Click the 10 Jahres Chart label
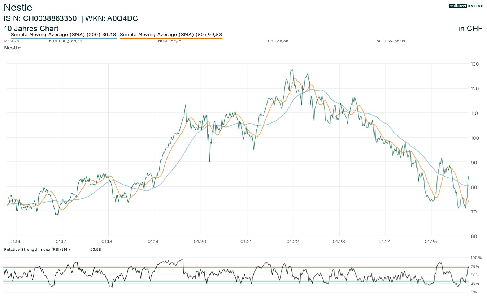This screenshot has height=302, width=487. (31, 29)
